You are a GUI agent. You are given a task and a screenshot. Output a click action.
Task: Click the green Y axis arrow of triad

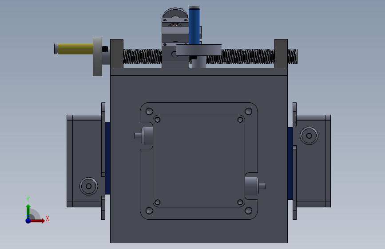[28, 211]
